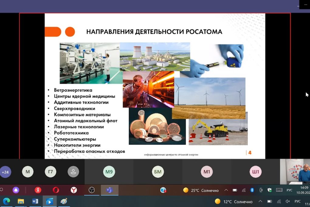Expand hidden tray icons after 25°C weather

click(226, 190)
